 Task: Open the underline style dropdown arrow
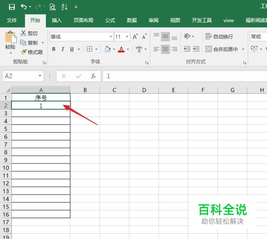click(x=79, y=49)
